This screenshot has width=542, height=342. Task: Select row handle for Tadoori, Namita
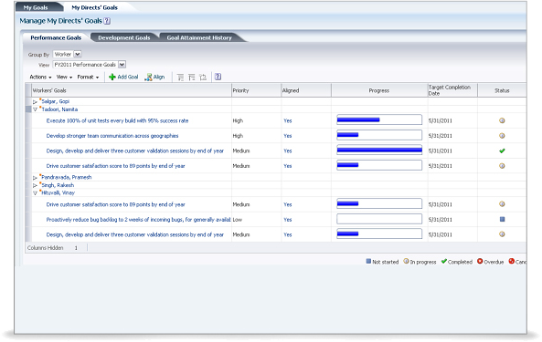click(x=28, y=109)
